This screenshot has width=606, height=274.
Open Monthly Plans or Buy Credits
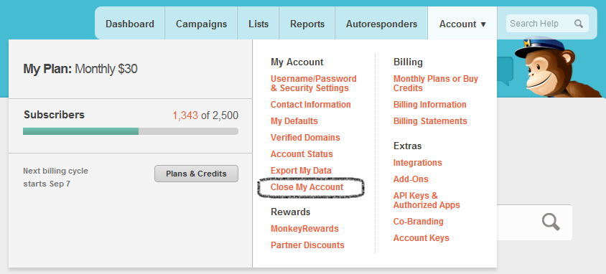(x=436, y=83)
